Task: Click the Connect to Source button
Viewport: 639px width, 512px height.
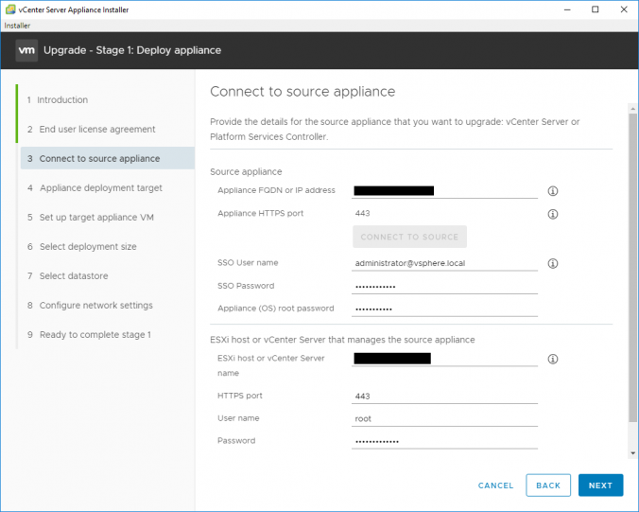Action: pos(409,237)
